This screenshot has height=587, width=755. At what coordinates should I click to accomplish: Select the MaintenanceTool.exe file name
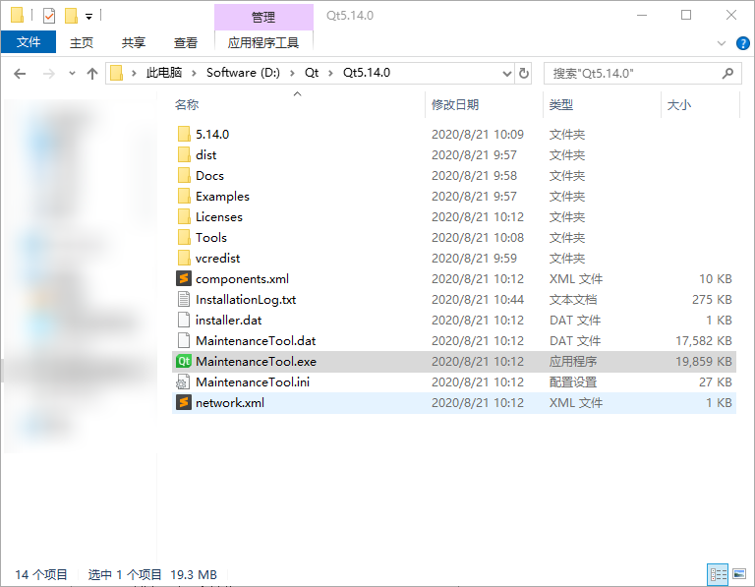[x=256, y=362]
